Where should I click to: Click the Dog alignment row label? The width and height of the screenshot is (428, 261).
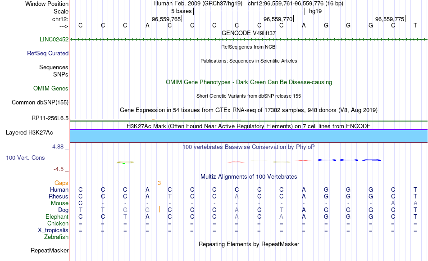(64, 210)
